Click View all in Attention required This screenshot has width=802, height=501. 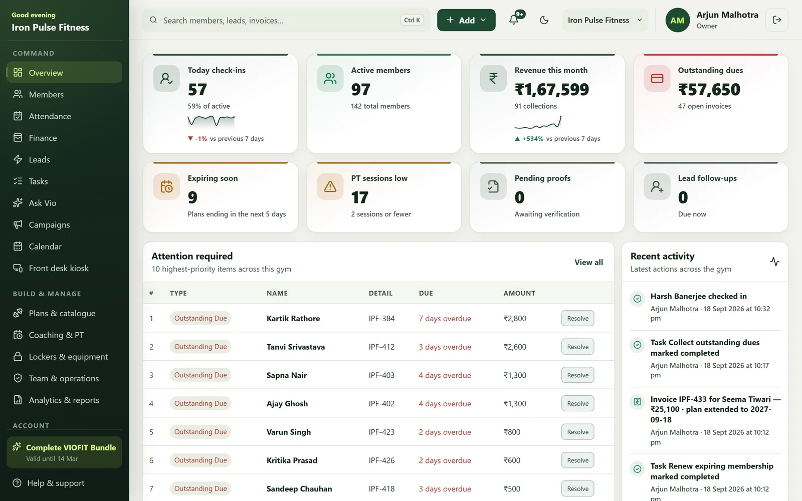click(x=588, y=262)
